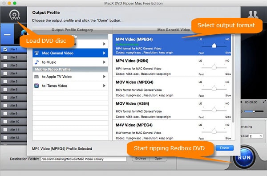Adjust the M4V Video (MPEG4) quality slider

[214, 131]
